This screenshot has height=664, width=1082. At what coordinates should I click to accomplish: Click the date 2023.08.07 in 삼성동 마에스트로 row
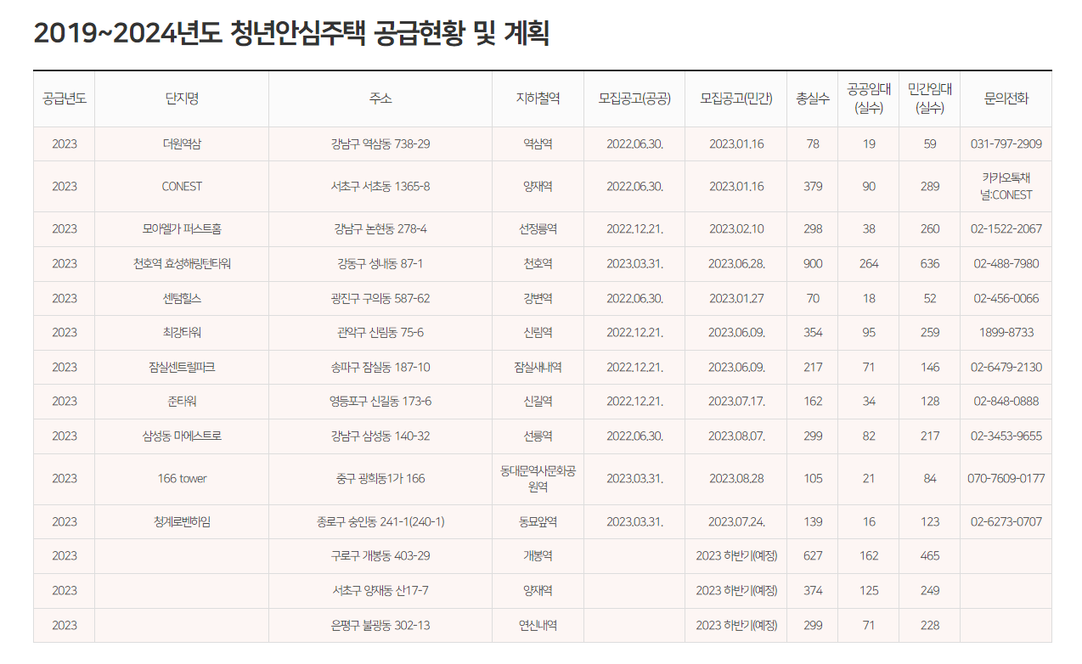click(x=737, y=436)
